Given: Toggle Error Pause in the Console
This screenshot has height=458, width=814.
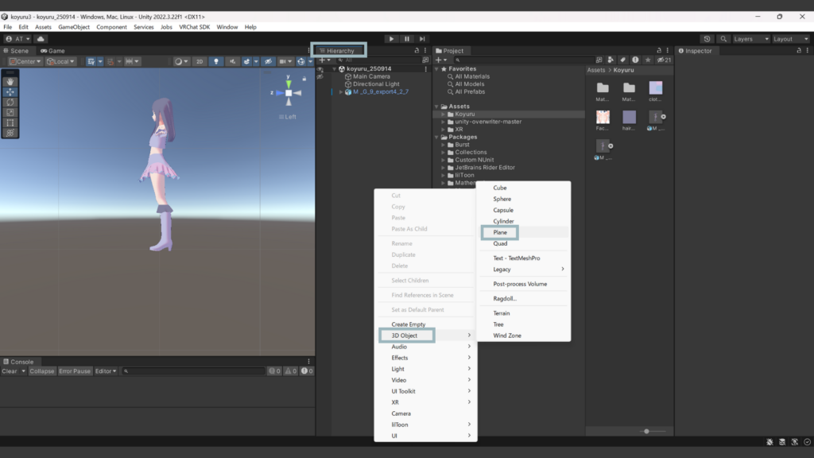Looking at the screenshot, I should pos(75,371).
